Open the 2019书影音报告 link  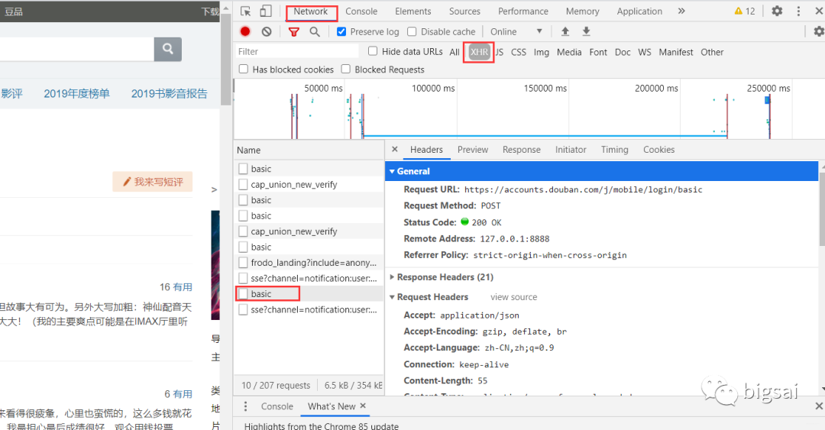(x=170, y=94)
